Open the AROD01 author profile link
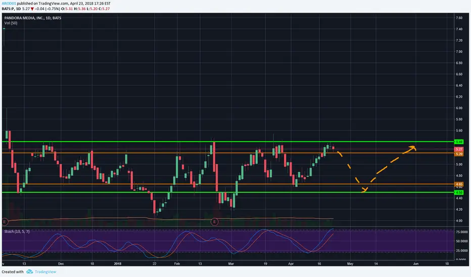 [9, 4]
